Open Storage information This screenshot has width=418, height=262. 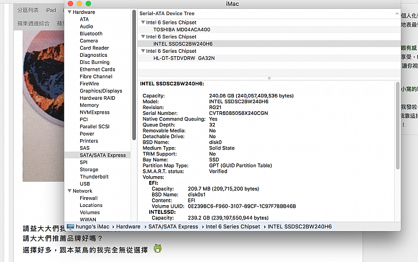[x=89, y=170]
